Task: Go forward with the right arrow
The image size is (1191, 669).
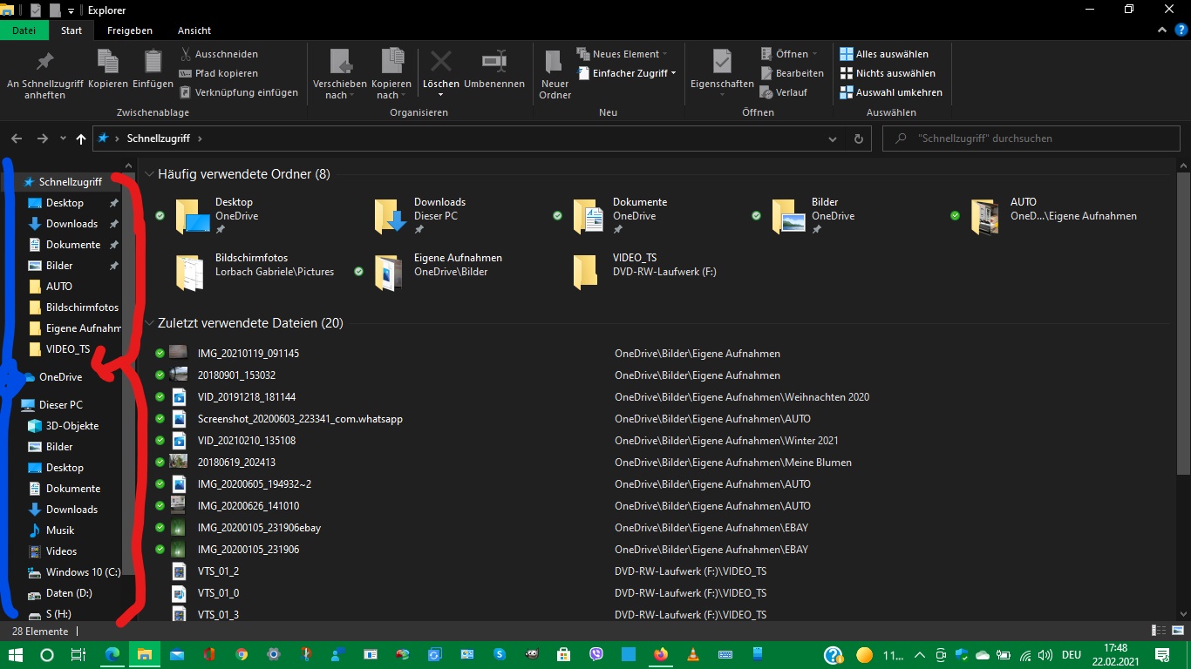Action: click(42, 139)
